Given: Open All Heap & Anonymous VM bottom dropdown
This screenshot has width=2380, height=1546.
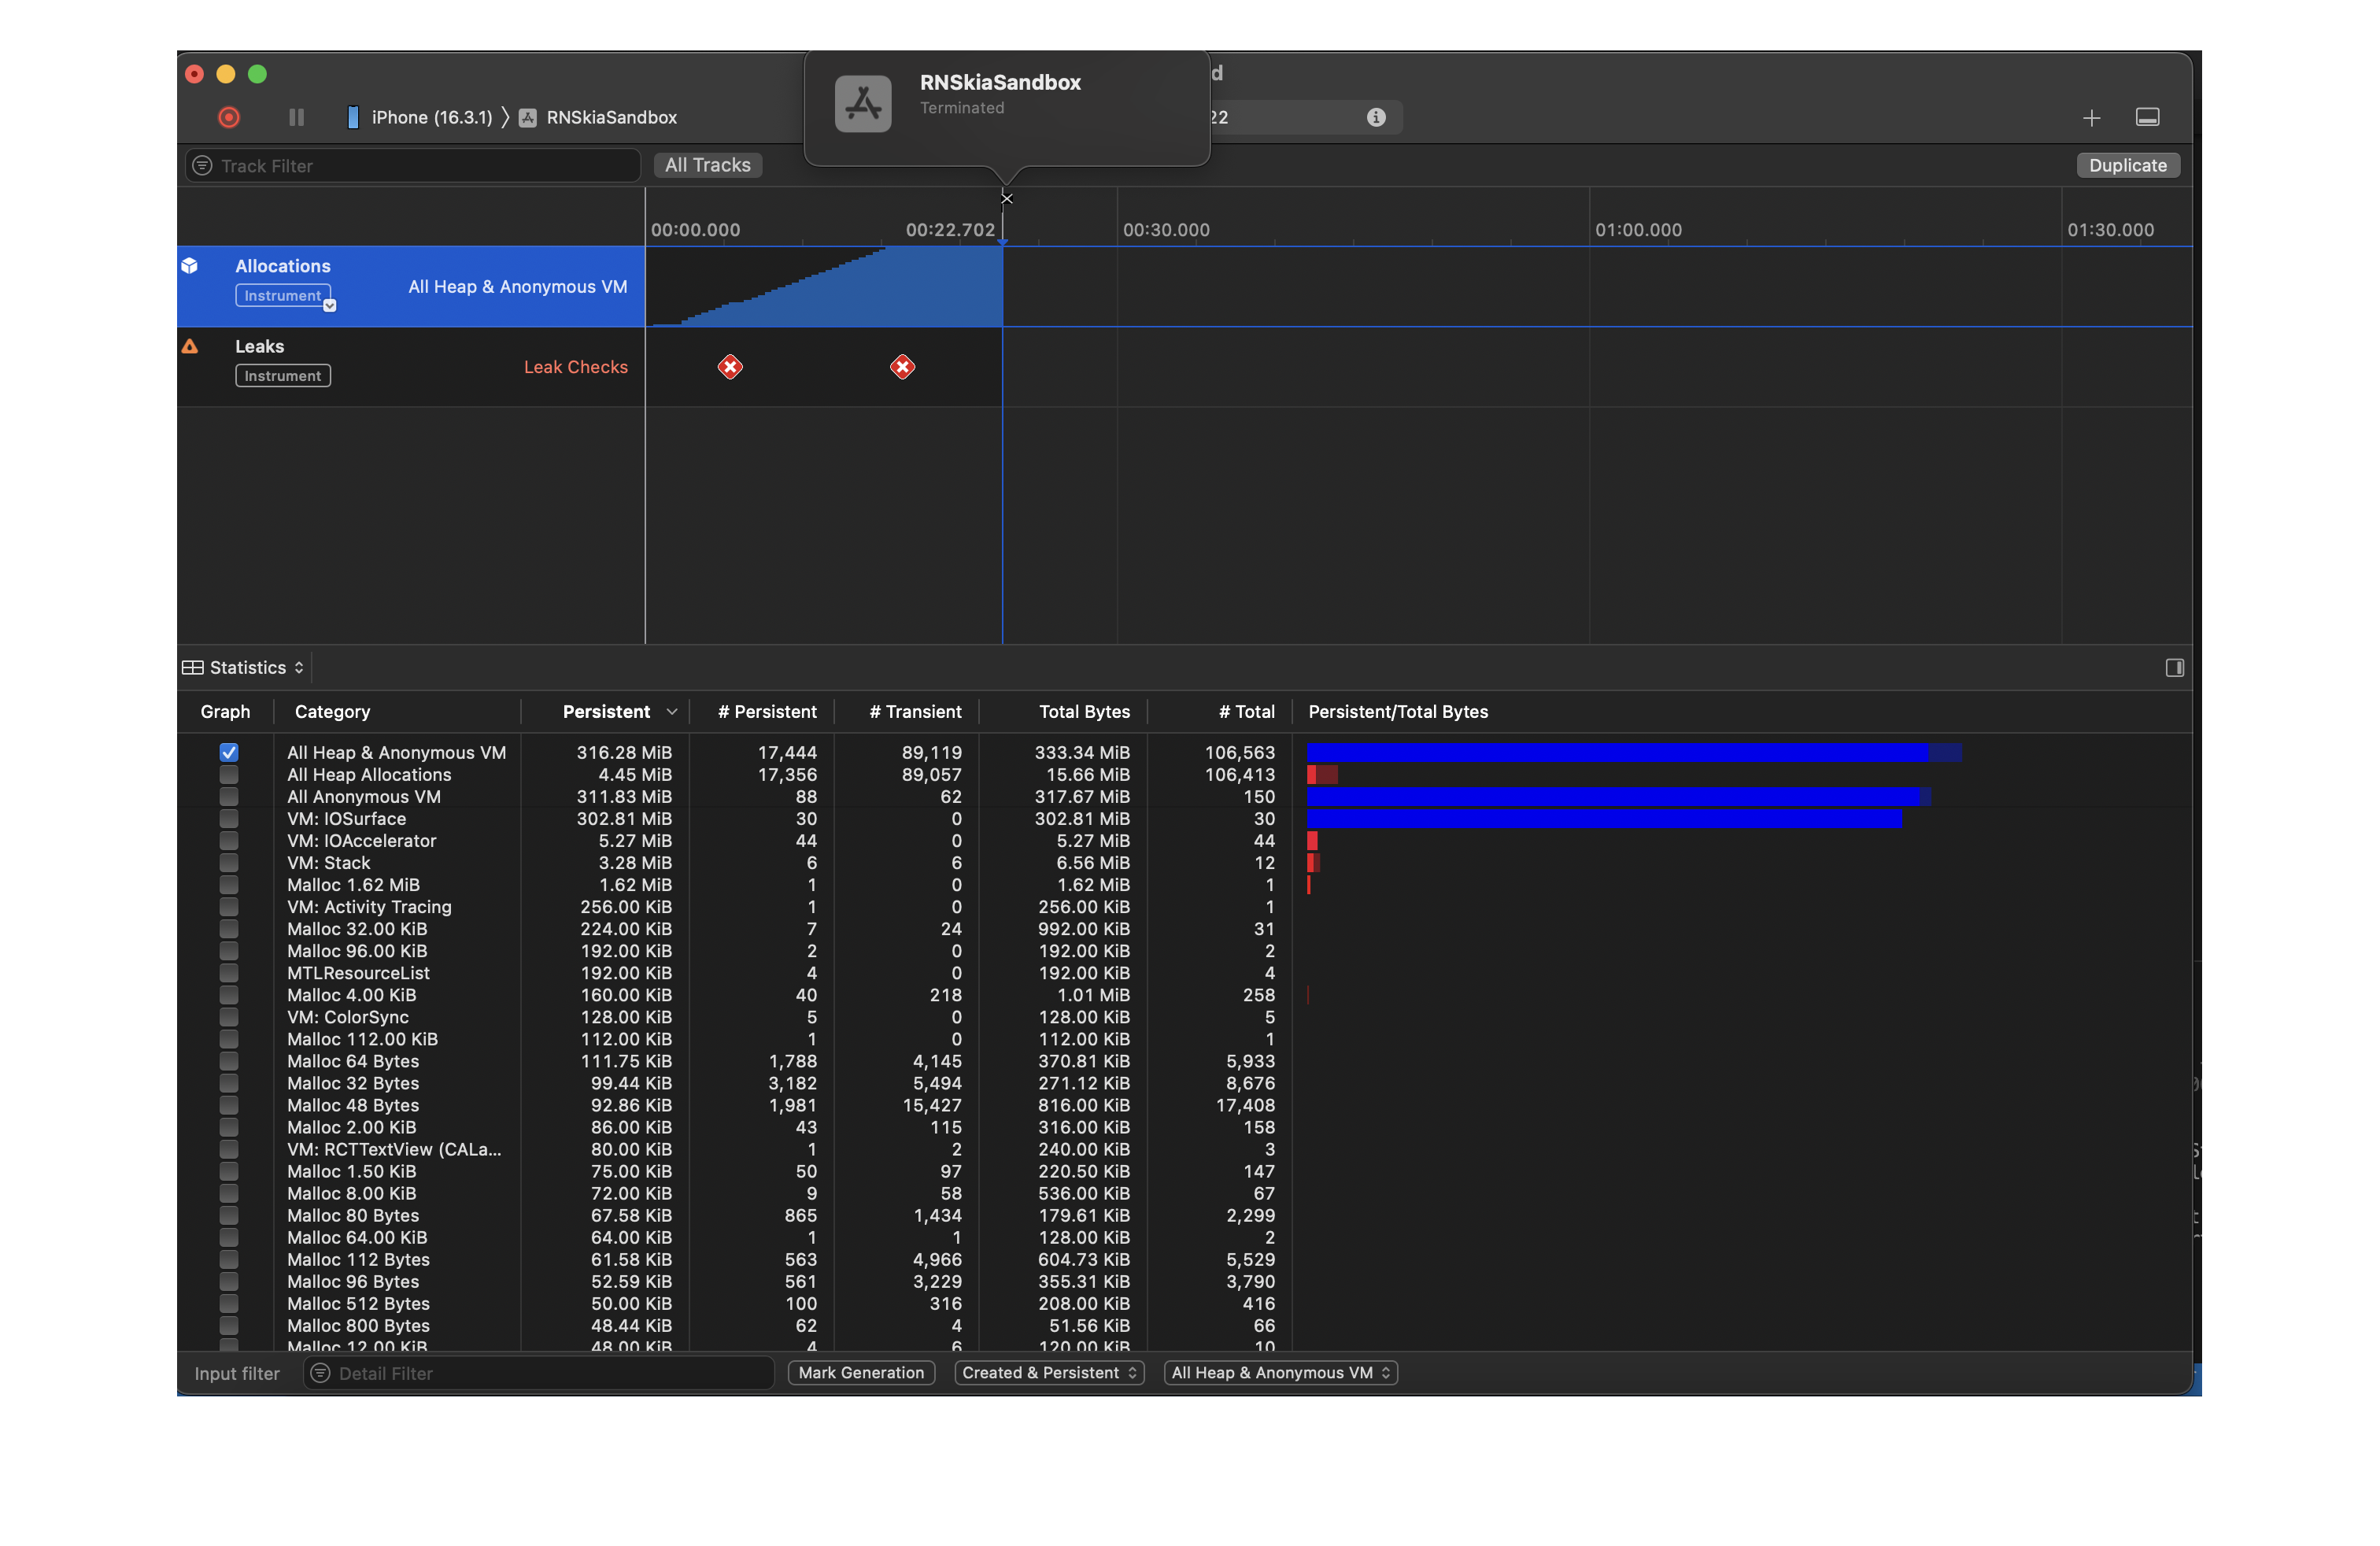Looking at the screenshot, I should 1280,1373.
